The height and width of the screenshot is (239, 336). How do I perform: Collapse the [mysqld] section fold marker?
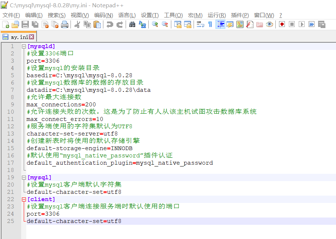pyautogui.click(x=24, y=46)
